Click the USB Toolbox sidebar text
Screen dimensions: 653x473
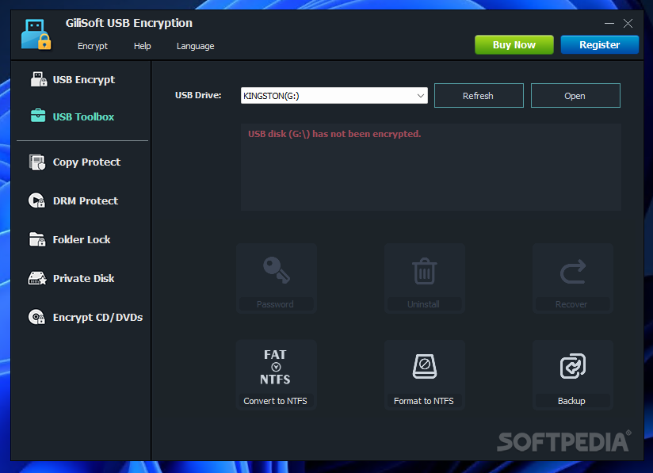(83, 116)
